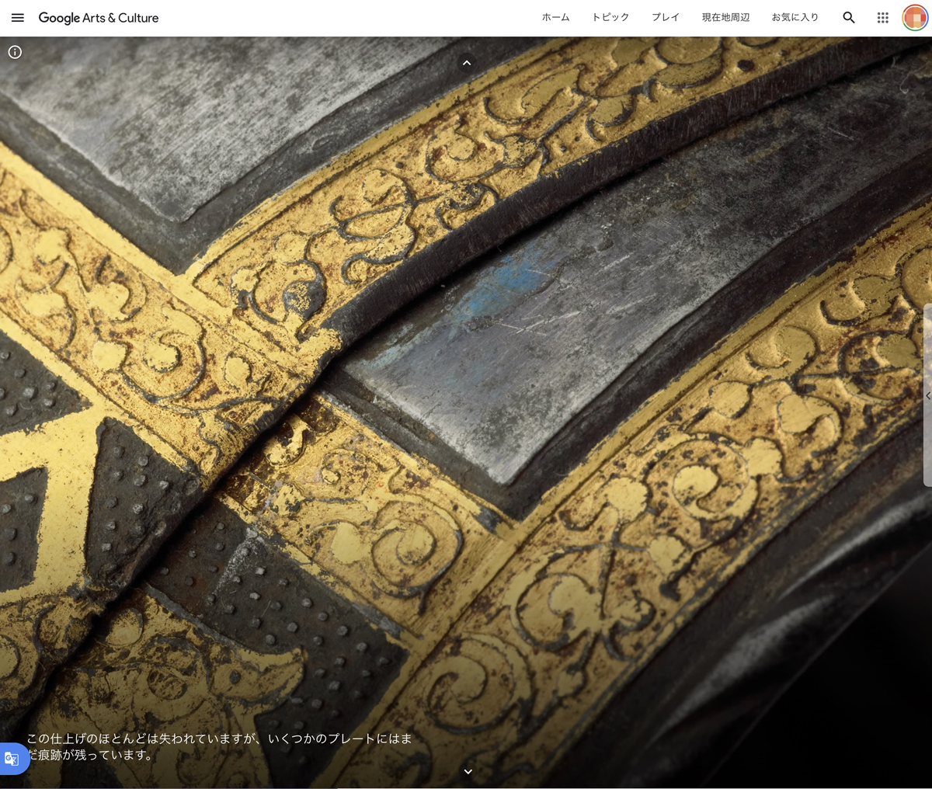The width and height of the screenshot is (932, 789).
Task: Open the hamburger main menu
Action: pos(17,18)
